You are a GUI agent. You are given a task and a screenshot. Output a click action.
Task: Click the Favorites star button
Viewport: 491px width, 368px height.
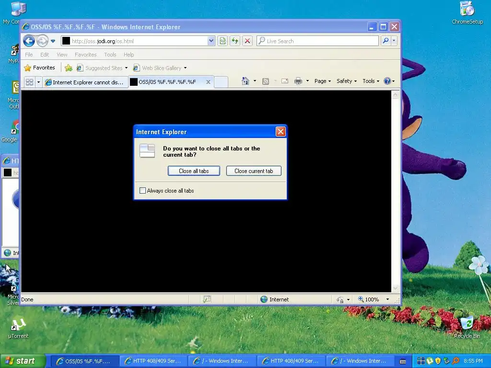(x=40, y=68)
